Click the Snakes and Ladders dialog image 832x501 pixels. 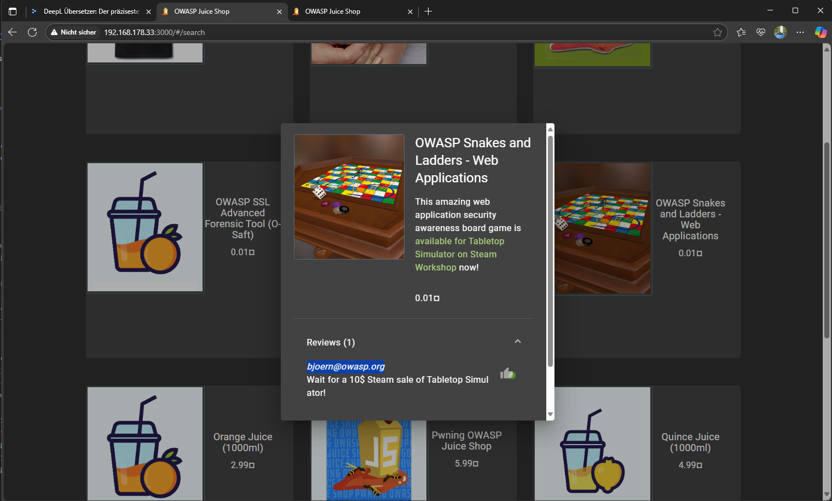(349, 197)
